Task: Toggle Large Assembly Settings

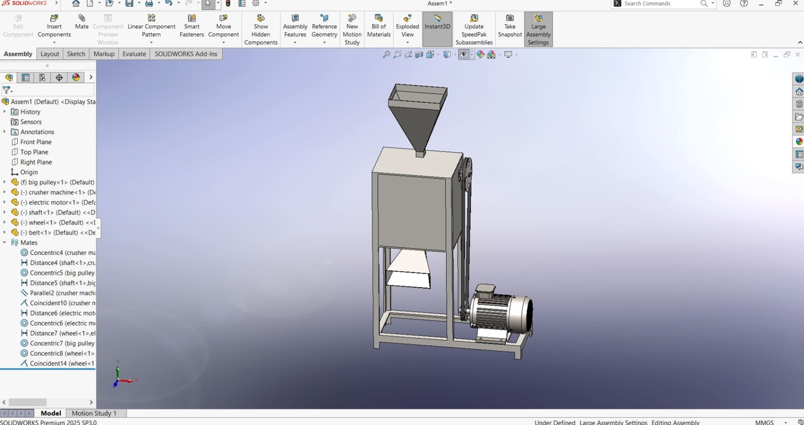Action: [x=538, y=29]
